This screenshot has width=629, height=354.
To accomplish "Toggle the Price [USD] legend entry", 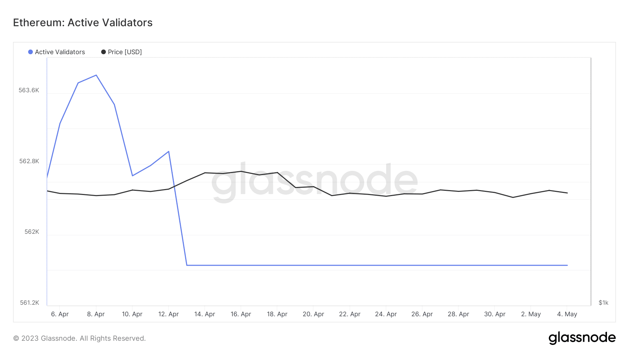I will coord(122,52).
